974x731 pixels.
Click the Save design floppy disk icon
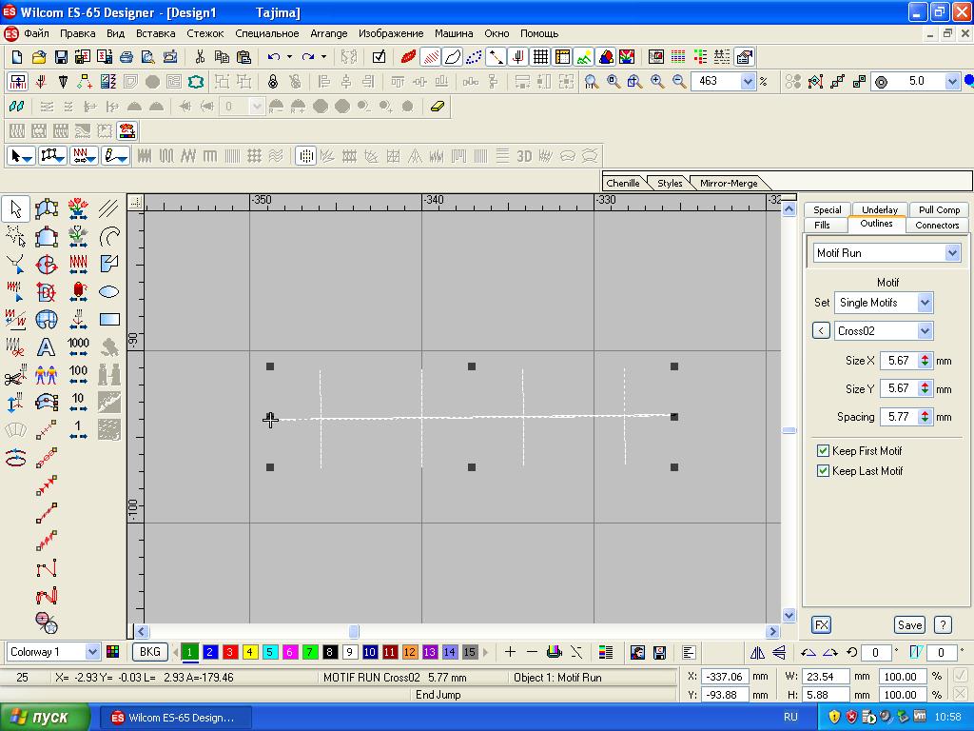pos(61,57)
